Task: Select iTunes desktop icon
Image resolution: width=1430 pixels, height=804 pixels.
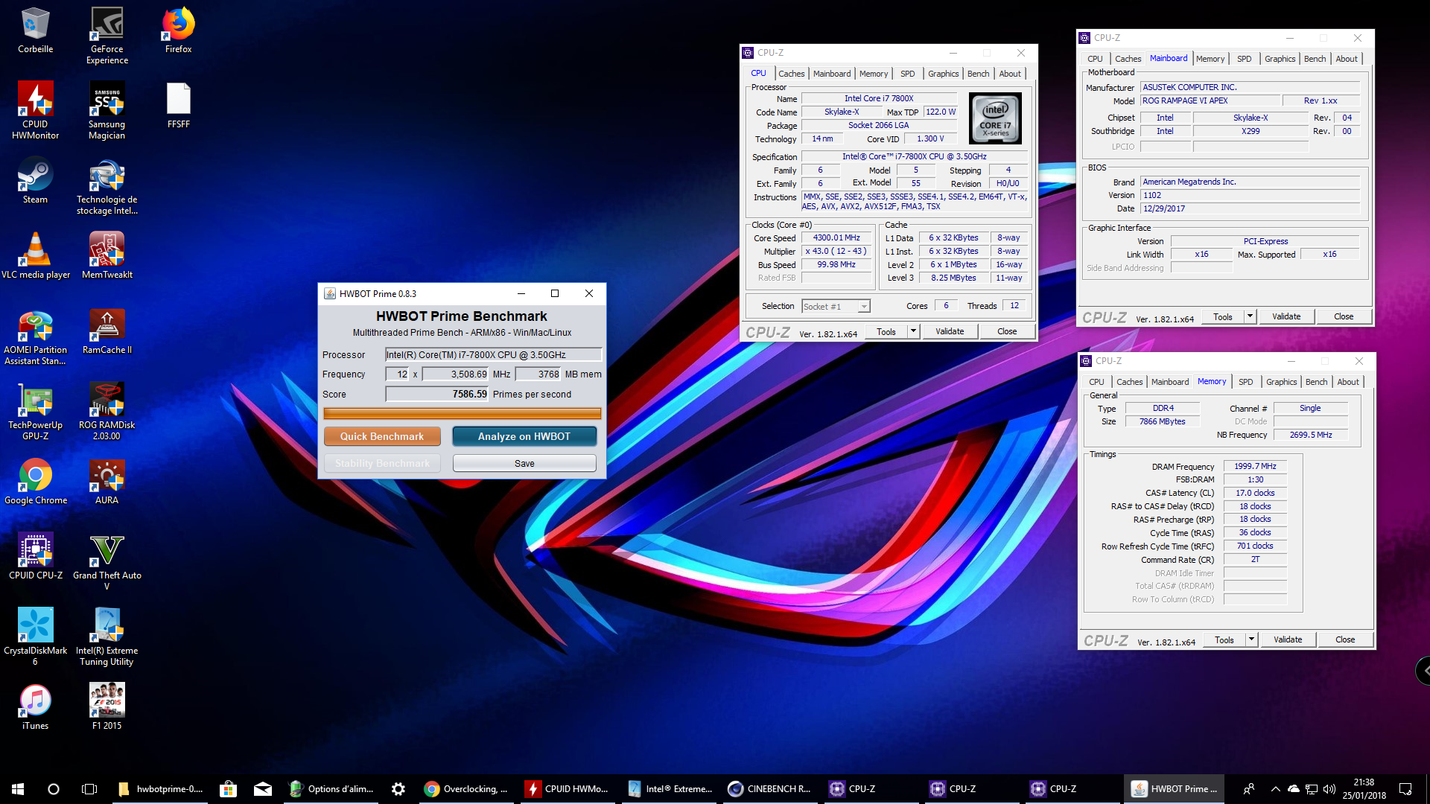Action: (35, 706)
